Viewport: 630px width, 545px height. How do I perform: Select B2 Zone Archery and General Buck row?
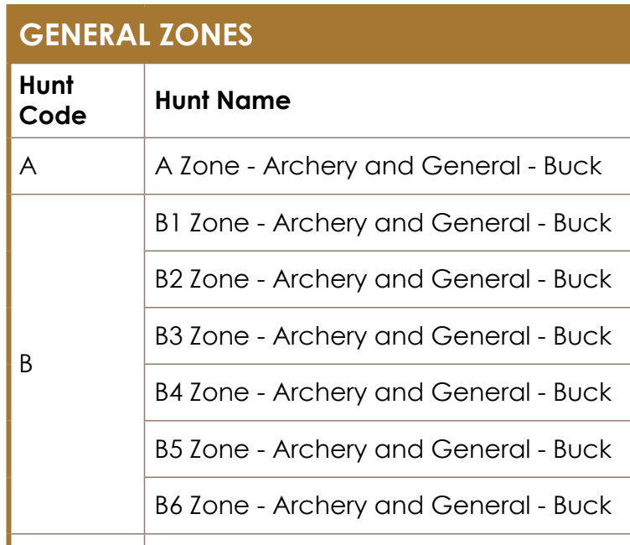click(387, 279)
